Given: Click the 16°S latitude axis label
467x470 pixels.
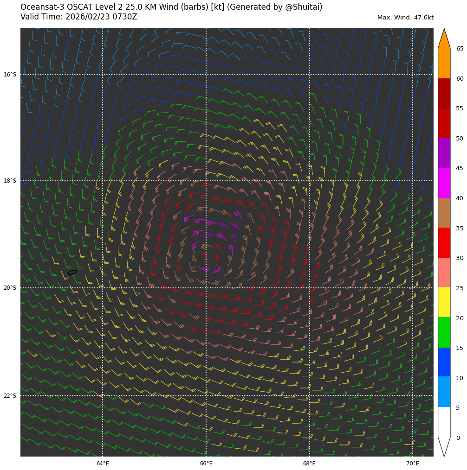Looking at the screenshot, I should (x=10, y=75).
